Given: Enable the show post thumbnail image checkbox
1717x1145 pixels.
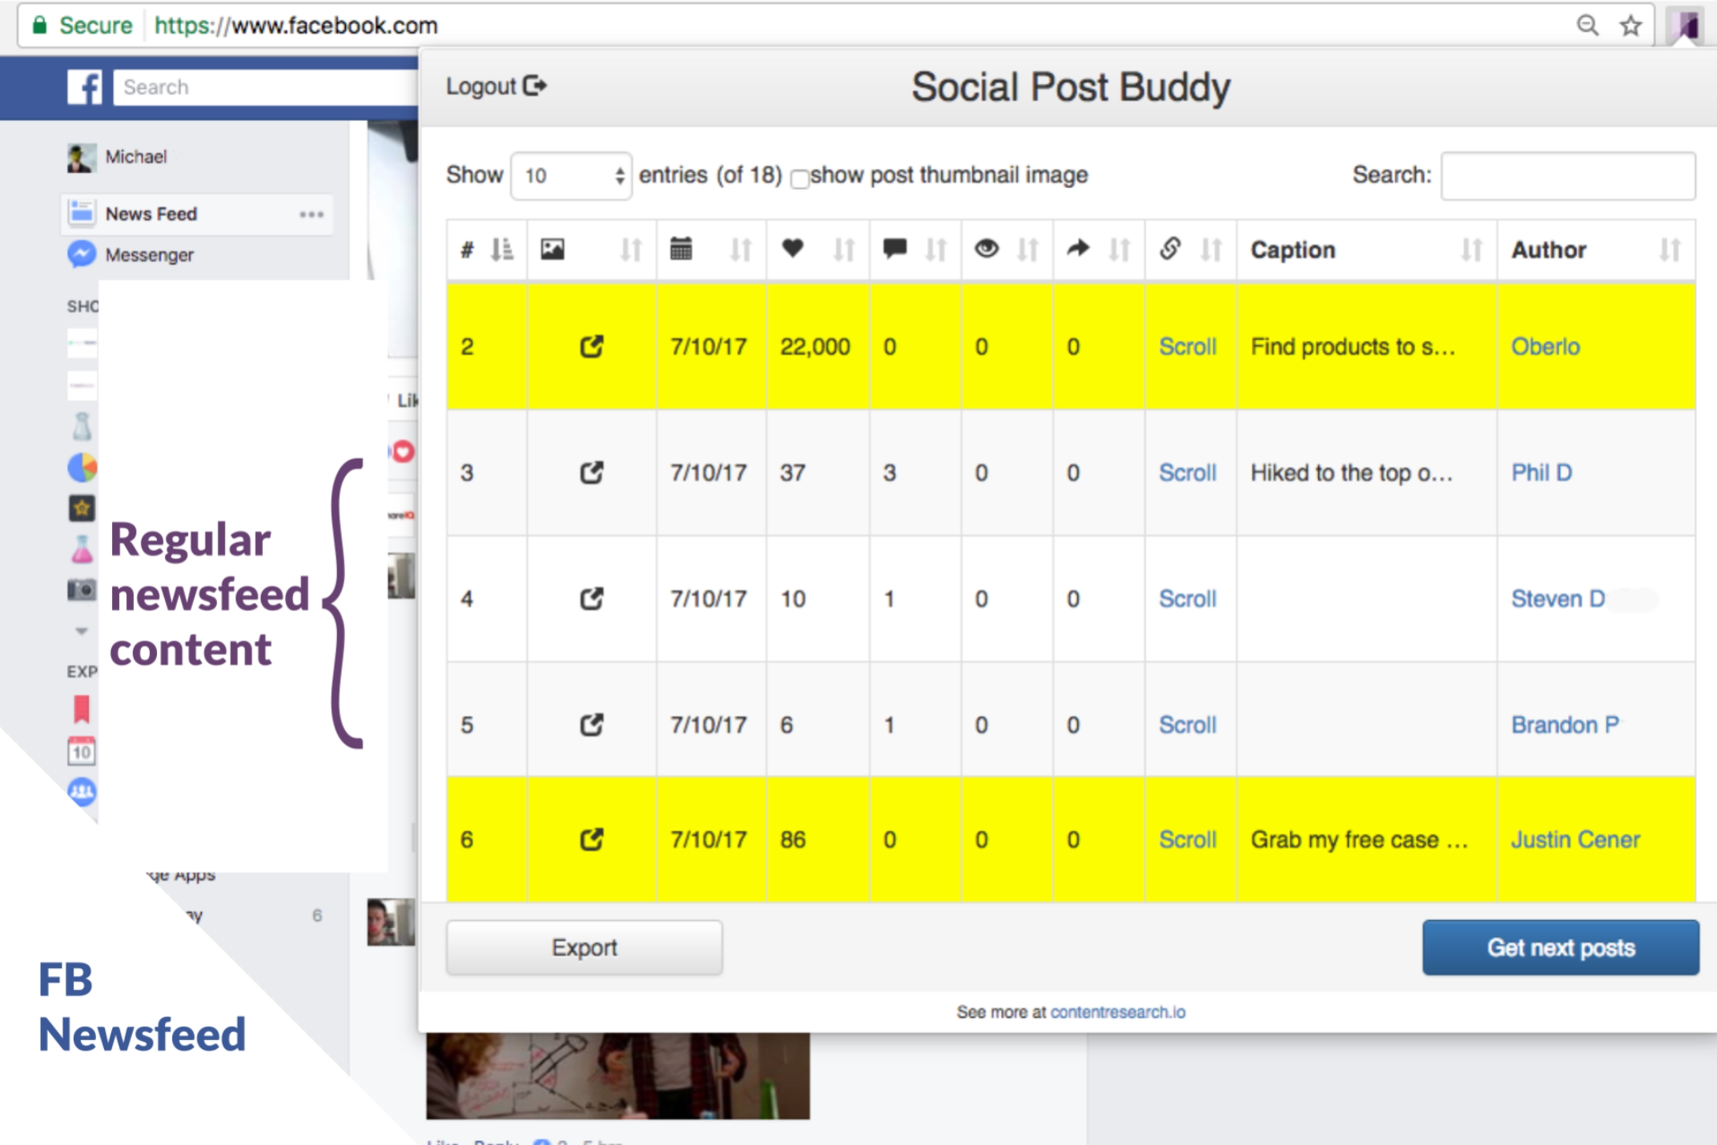Looking at the screenshot, I should point(800,179).
